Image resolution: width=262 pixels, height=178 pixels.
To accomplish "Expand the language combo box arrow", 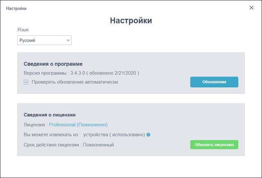I will pos(68,40).
